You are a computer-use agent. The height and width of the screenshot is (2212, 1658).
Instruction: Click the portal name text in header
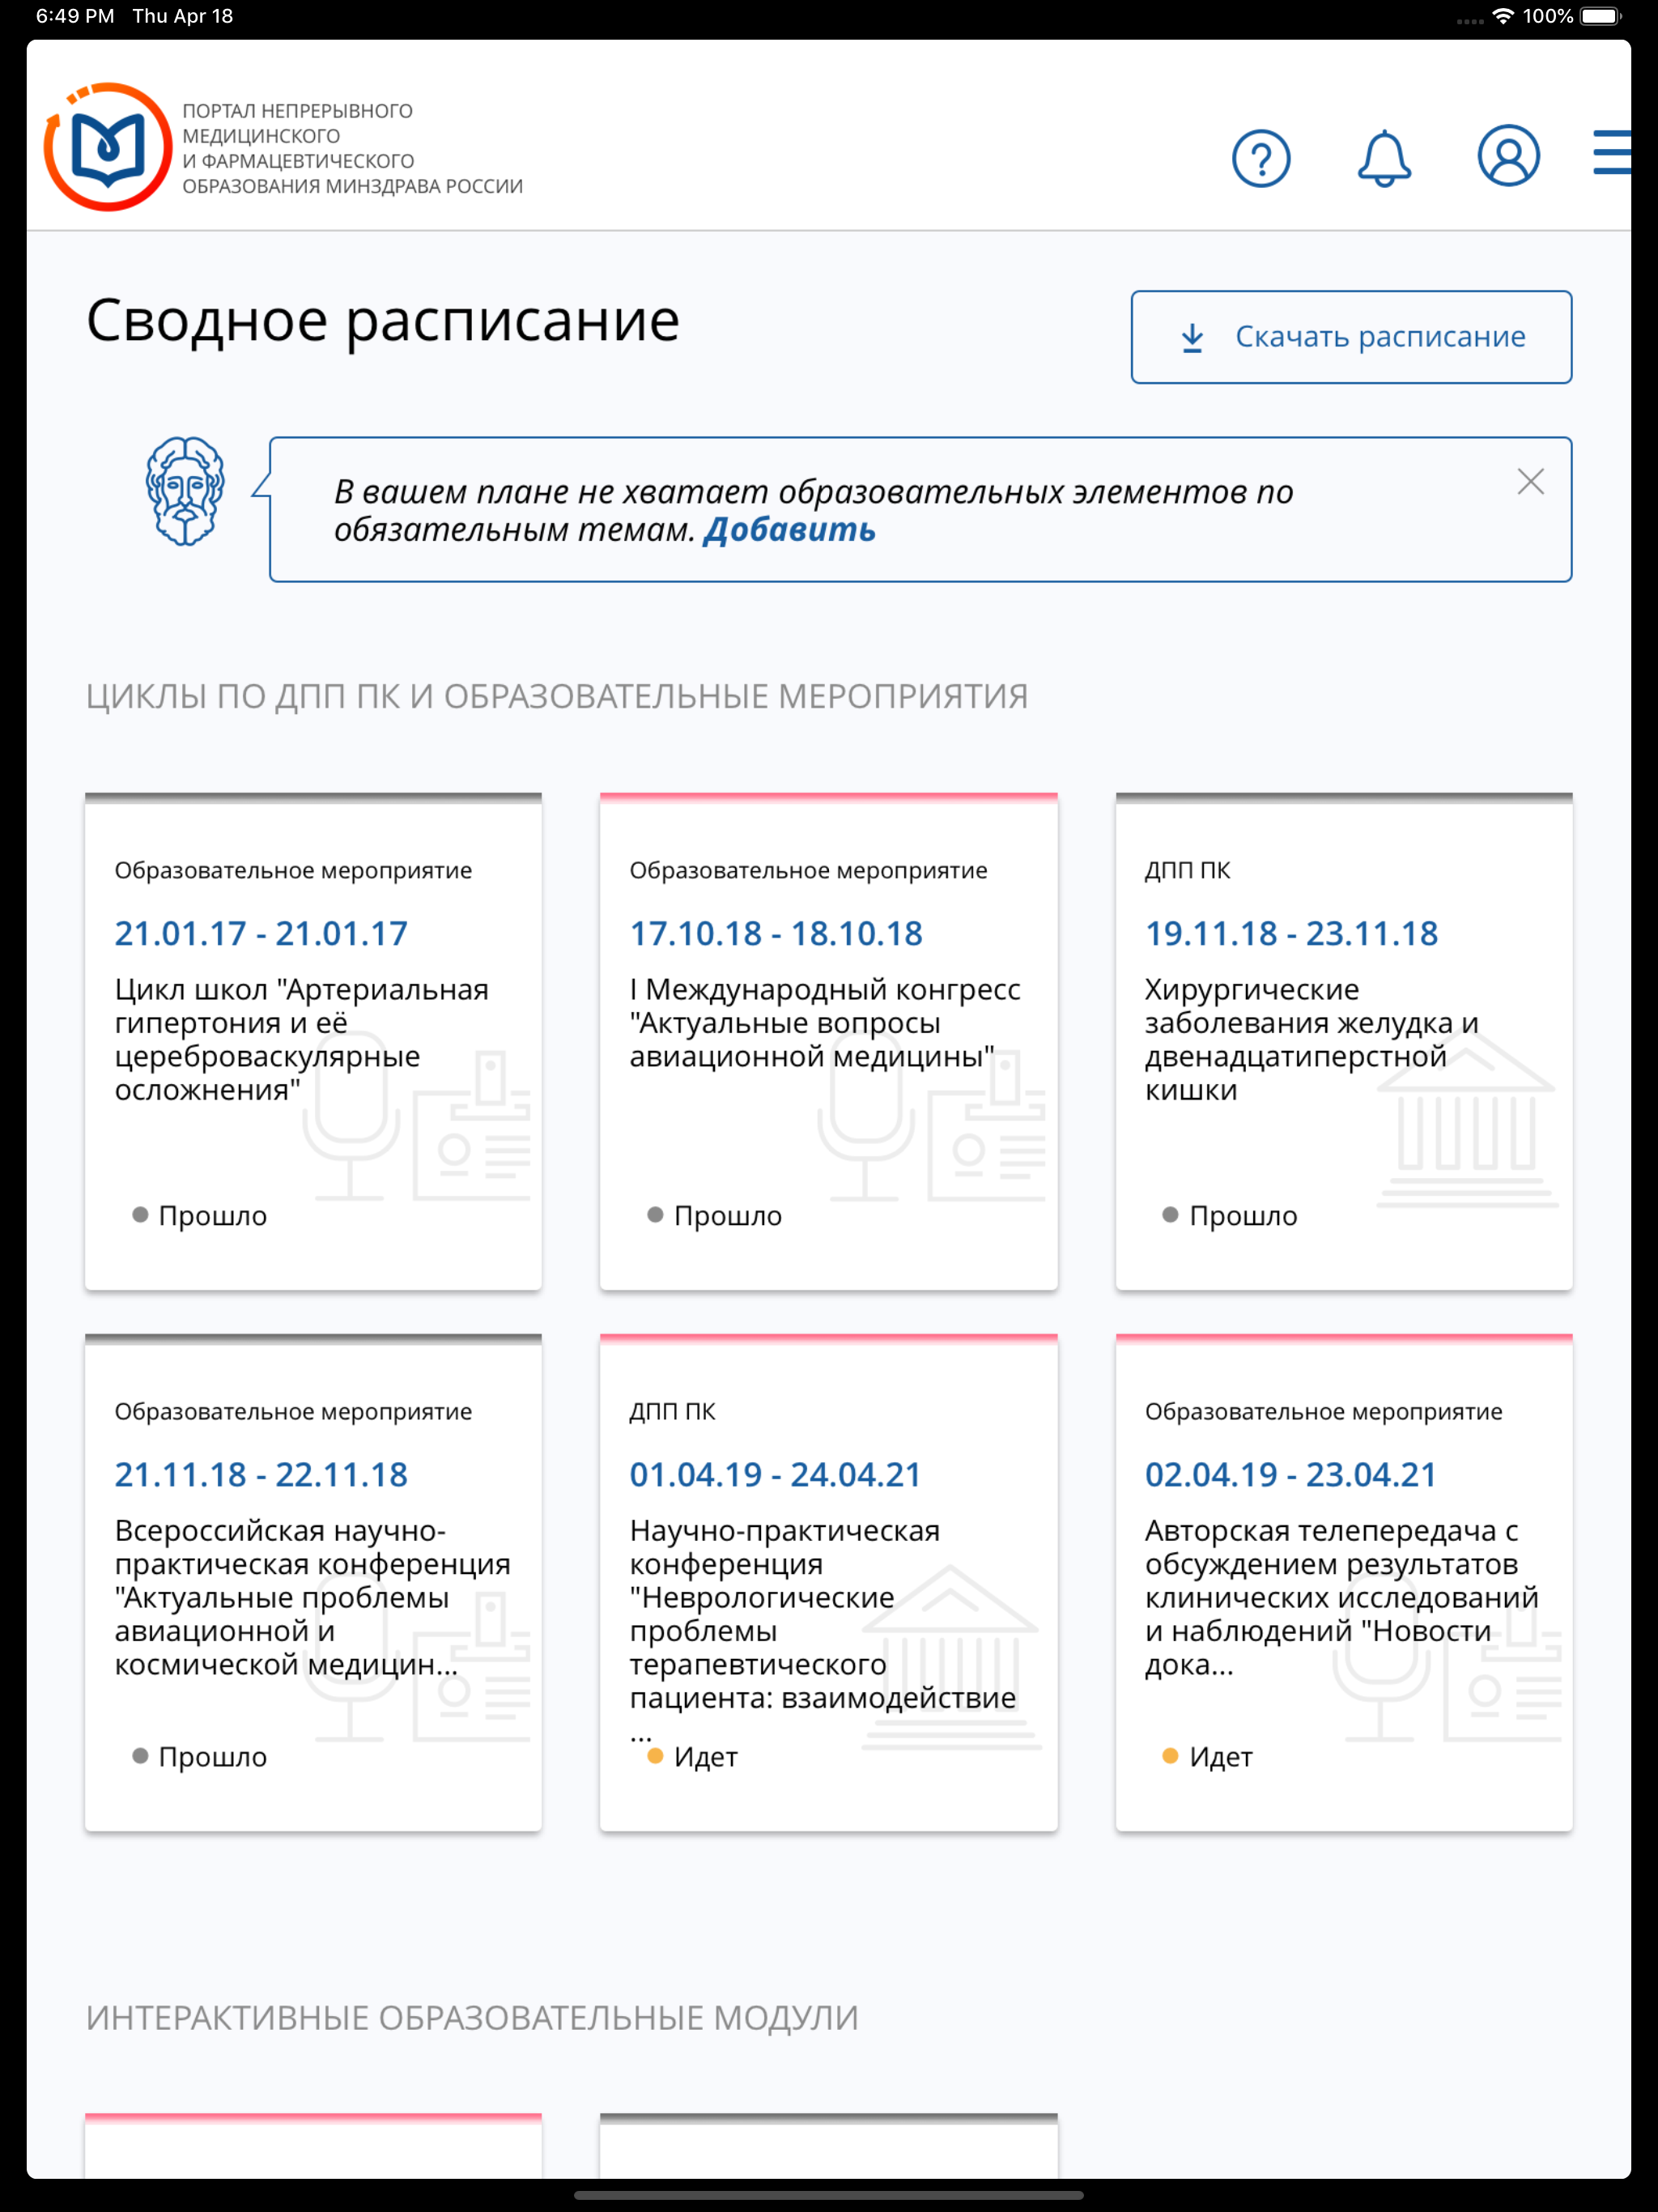[x=352, y=148]
